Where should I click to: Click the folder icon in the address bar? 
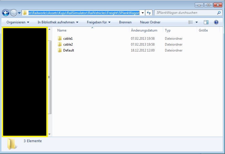point(25,13)
